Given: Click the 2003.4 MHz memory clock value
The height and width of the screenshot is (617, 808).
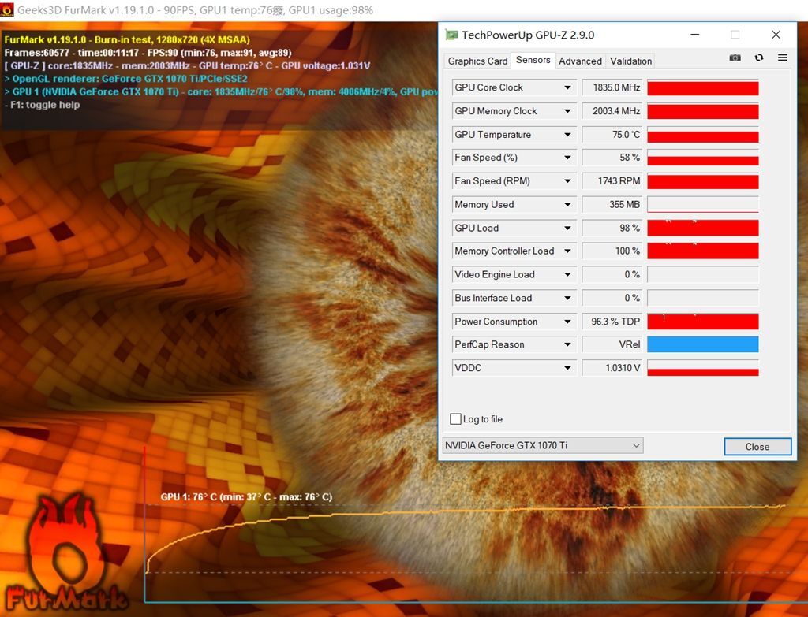Looking at the screenshot, I should 612,111.
